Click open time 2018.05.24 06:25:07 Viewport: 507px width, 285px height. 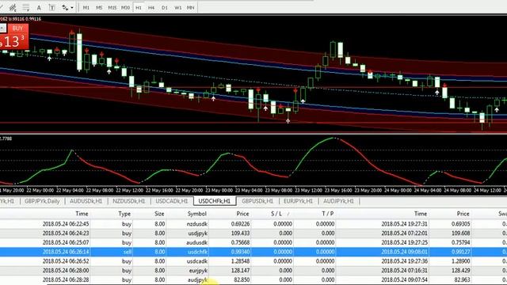66,242
